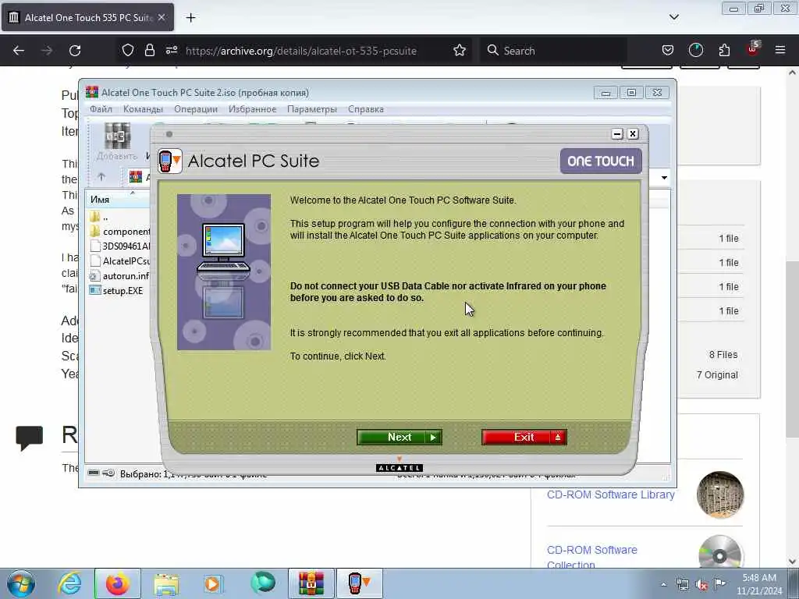Click the green Next button in installer

point(399,437)
